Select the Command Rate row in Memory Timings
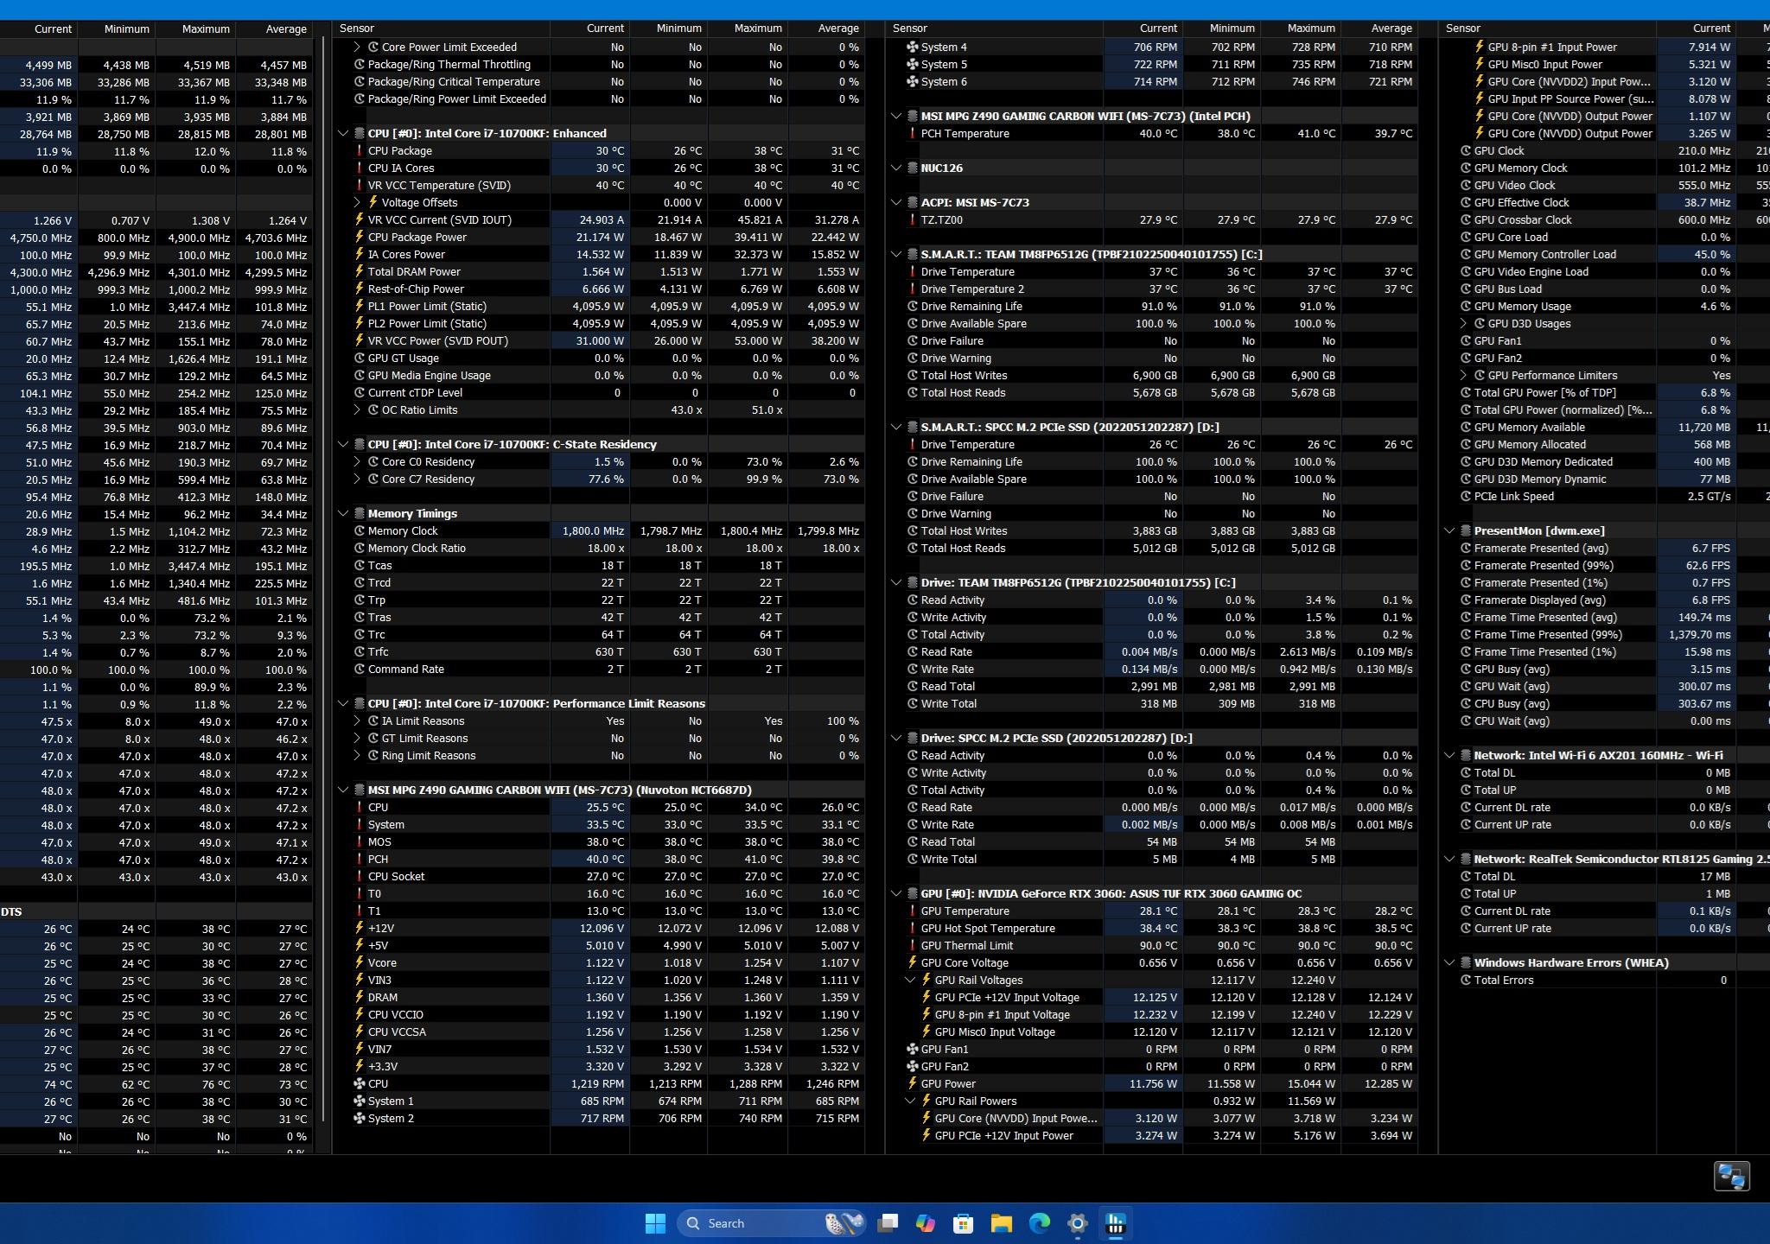This screenshot has height=1244, width=1770. click(599, 669)
